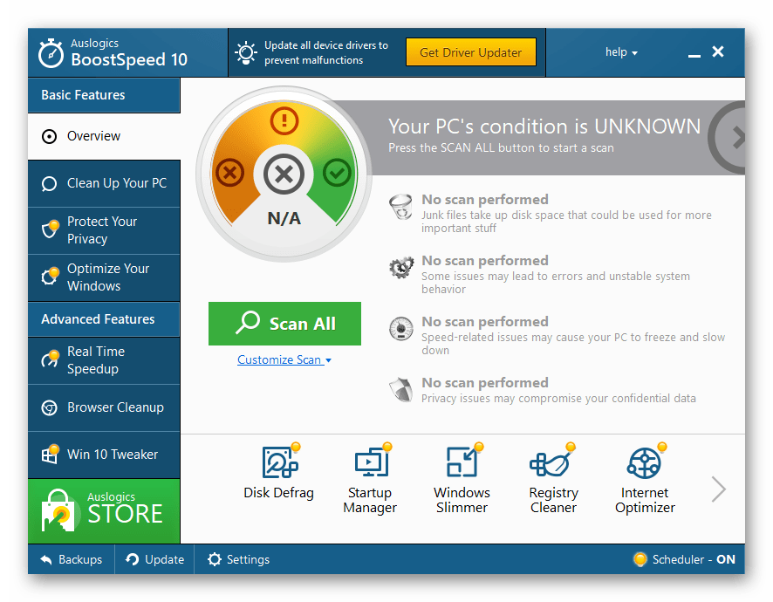
Task: Click the system stability gears icon
Action: coord(401,268)
